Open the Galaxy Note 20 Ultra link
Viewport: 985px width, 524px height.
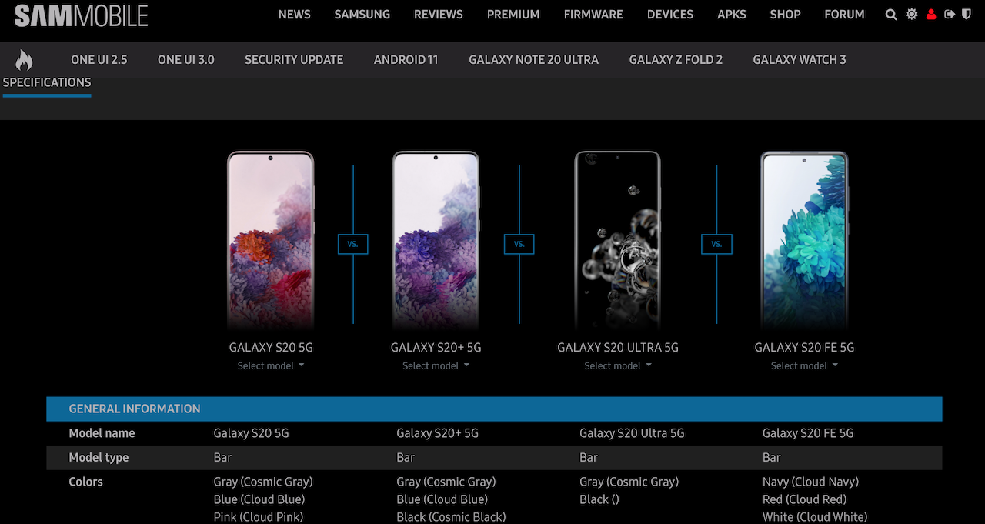click(x=533, y=60)
